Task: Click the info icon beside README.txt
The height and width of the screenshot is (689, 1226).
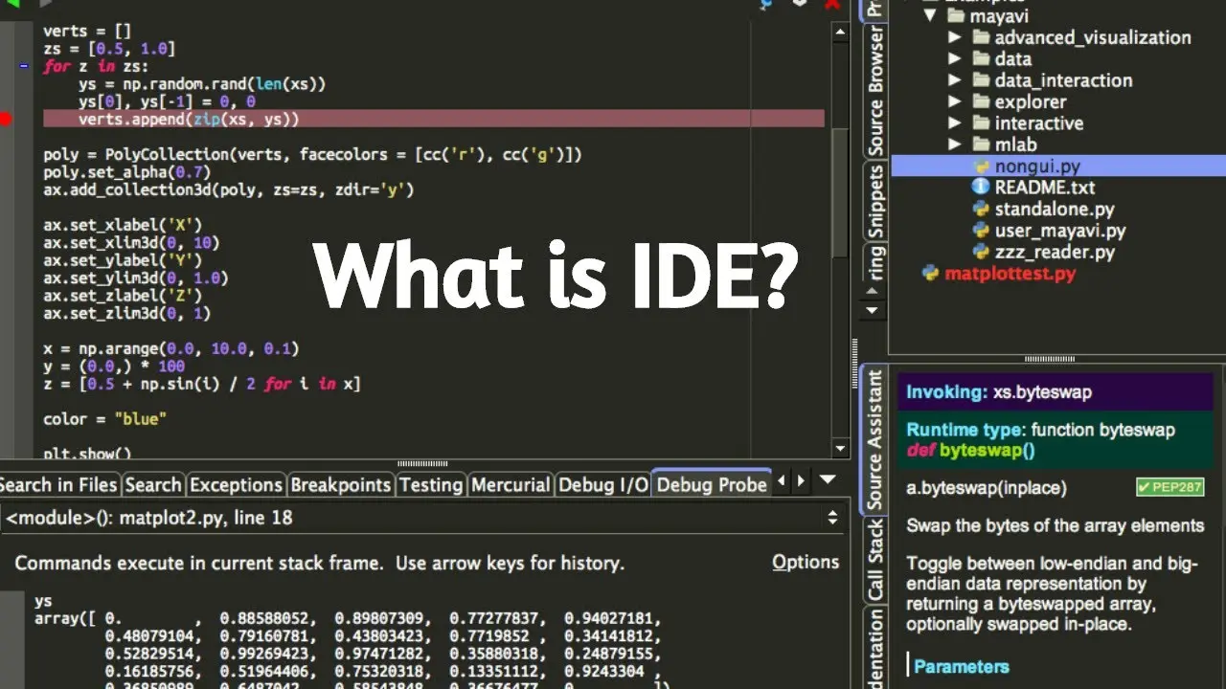Action: (981, 188)
